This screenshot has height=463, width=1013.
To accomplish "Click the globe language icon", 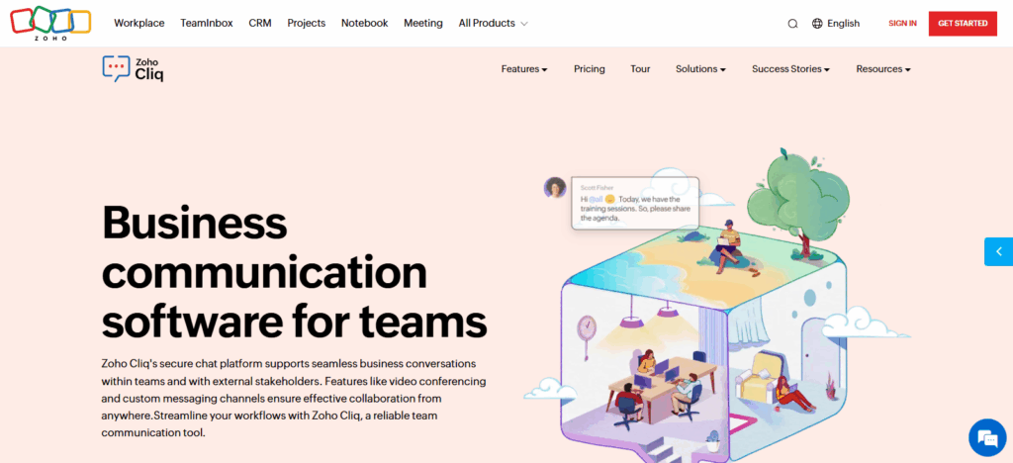I will pos(817,24).
